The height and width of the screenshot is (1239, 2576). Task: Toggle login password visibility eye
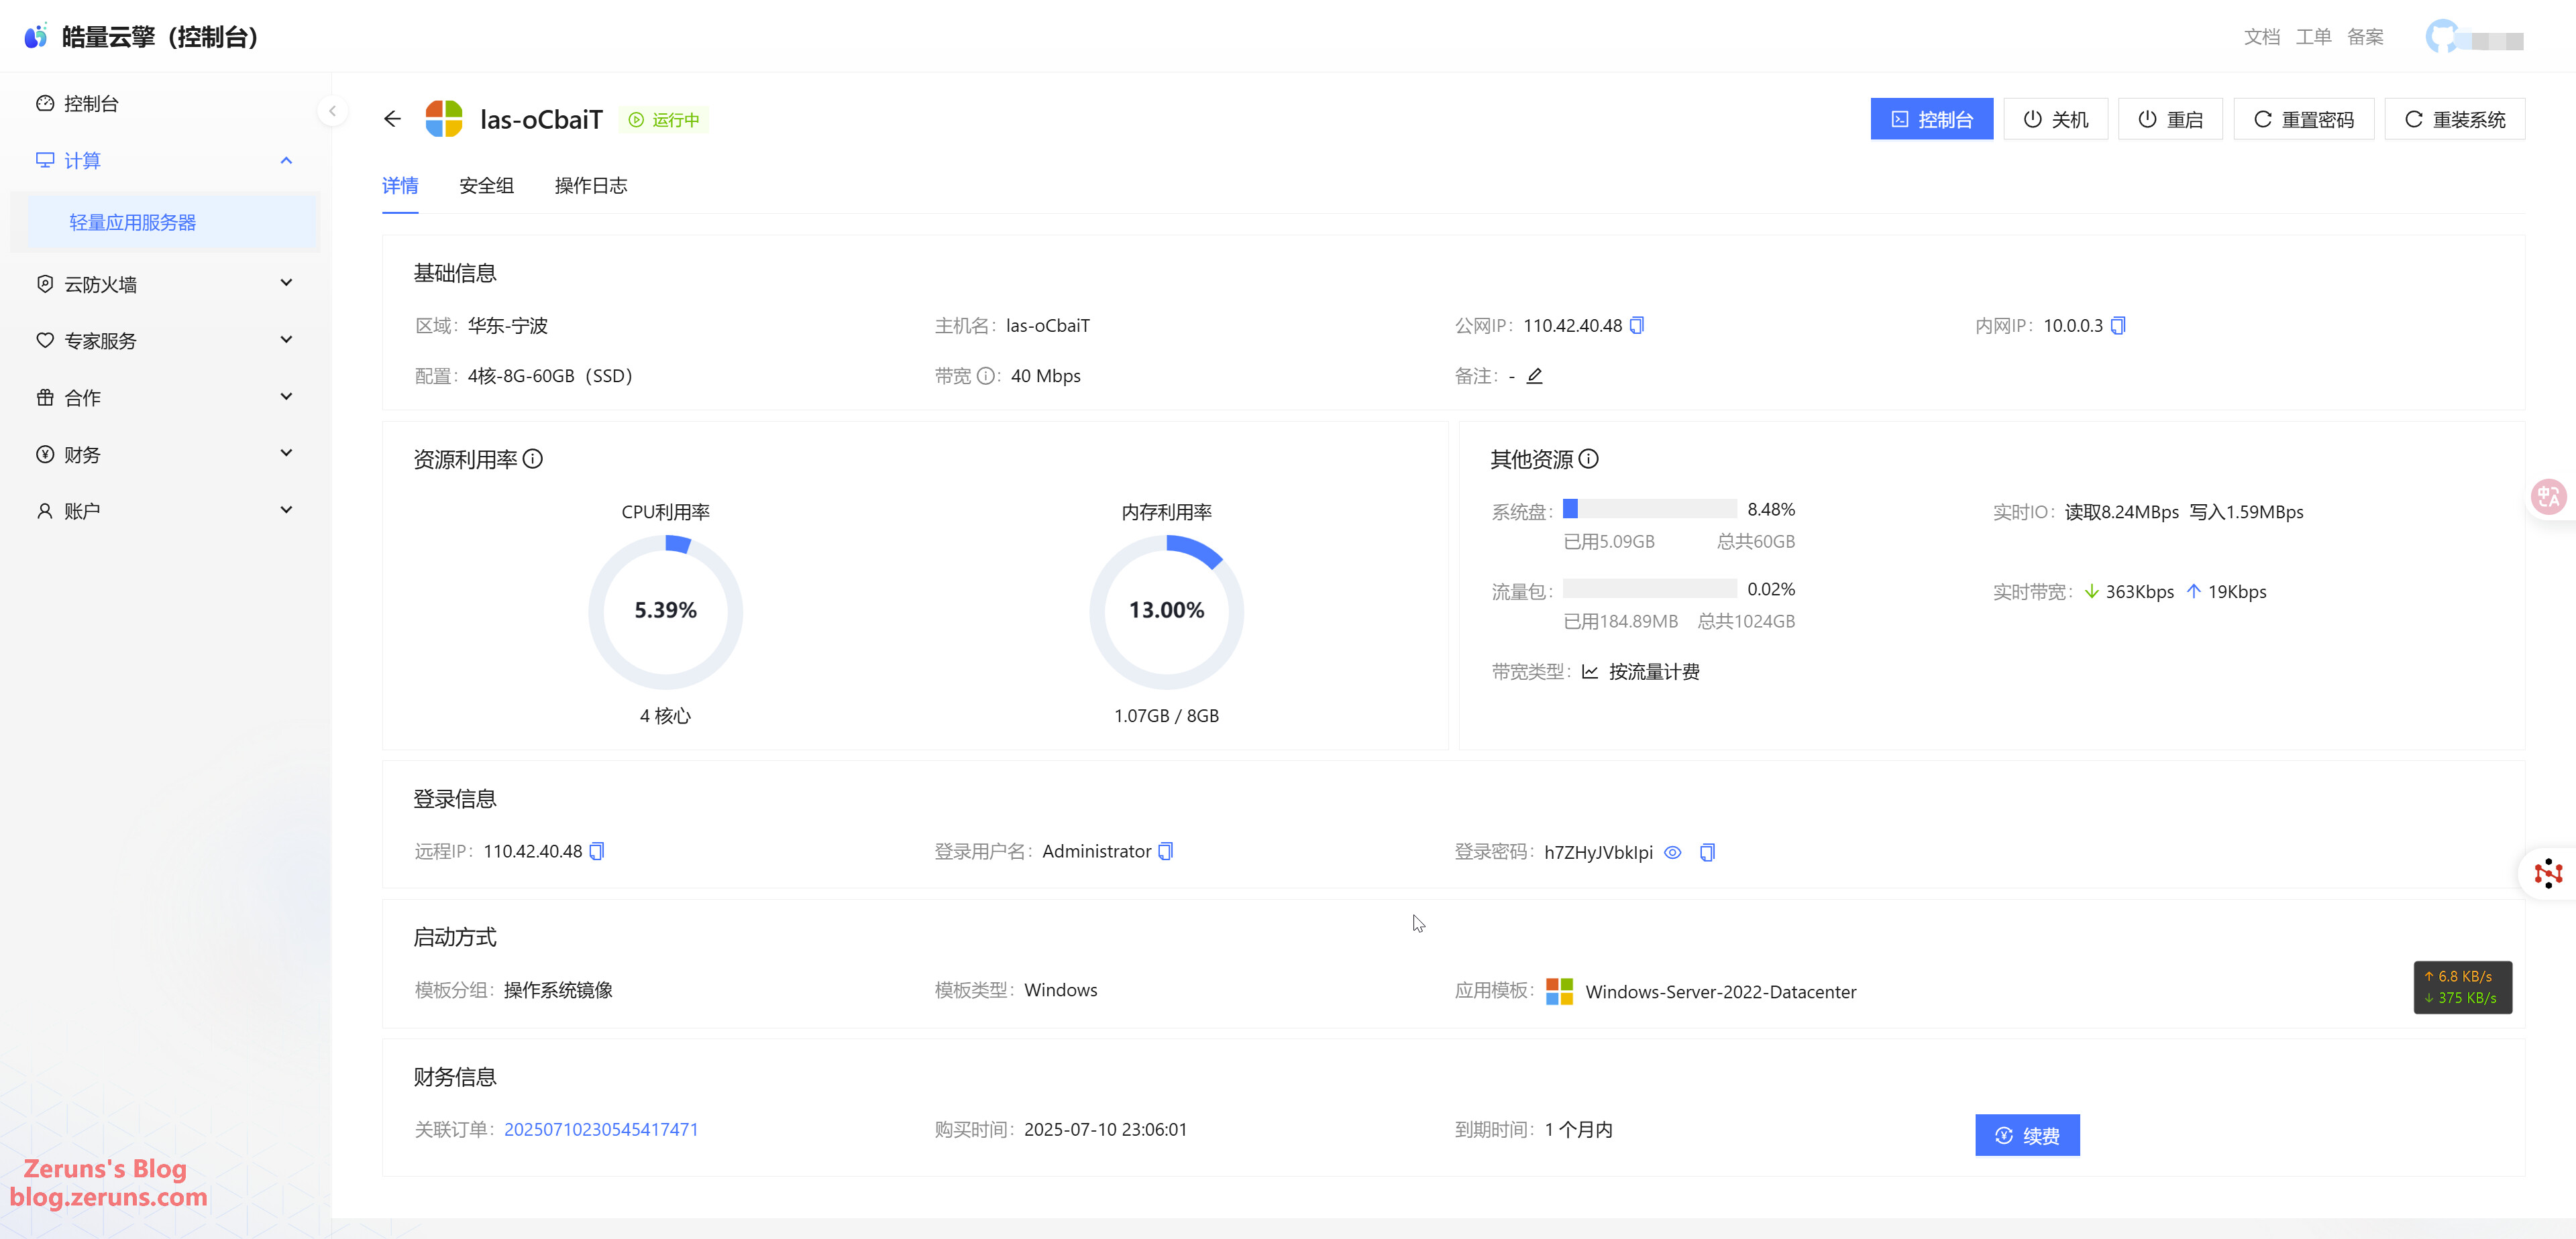[1672, 852]
